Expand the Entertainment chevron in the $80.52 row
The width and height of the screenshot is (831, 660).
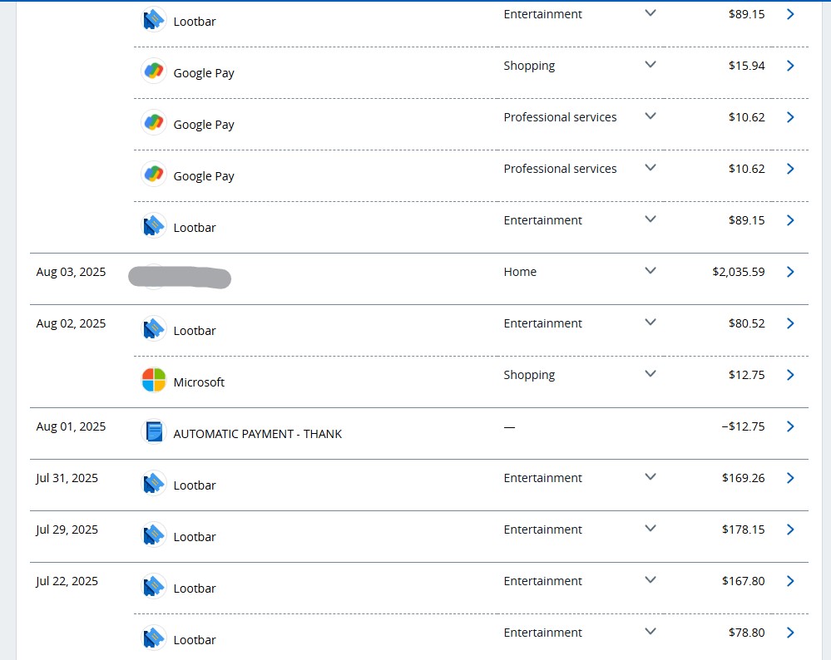650,322
